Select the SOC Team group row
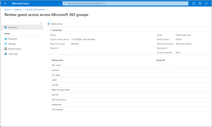 click(x=56, y=65)
